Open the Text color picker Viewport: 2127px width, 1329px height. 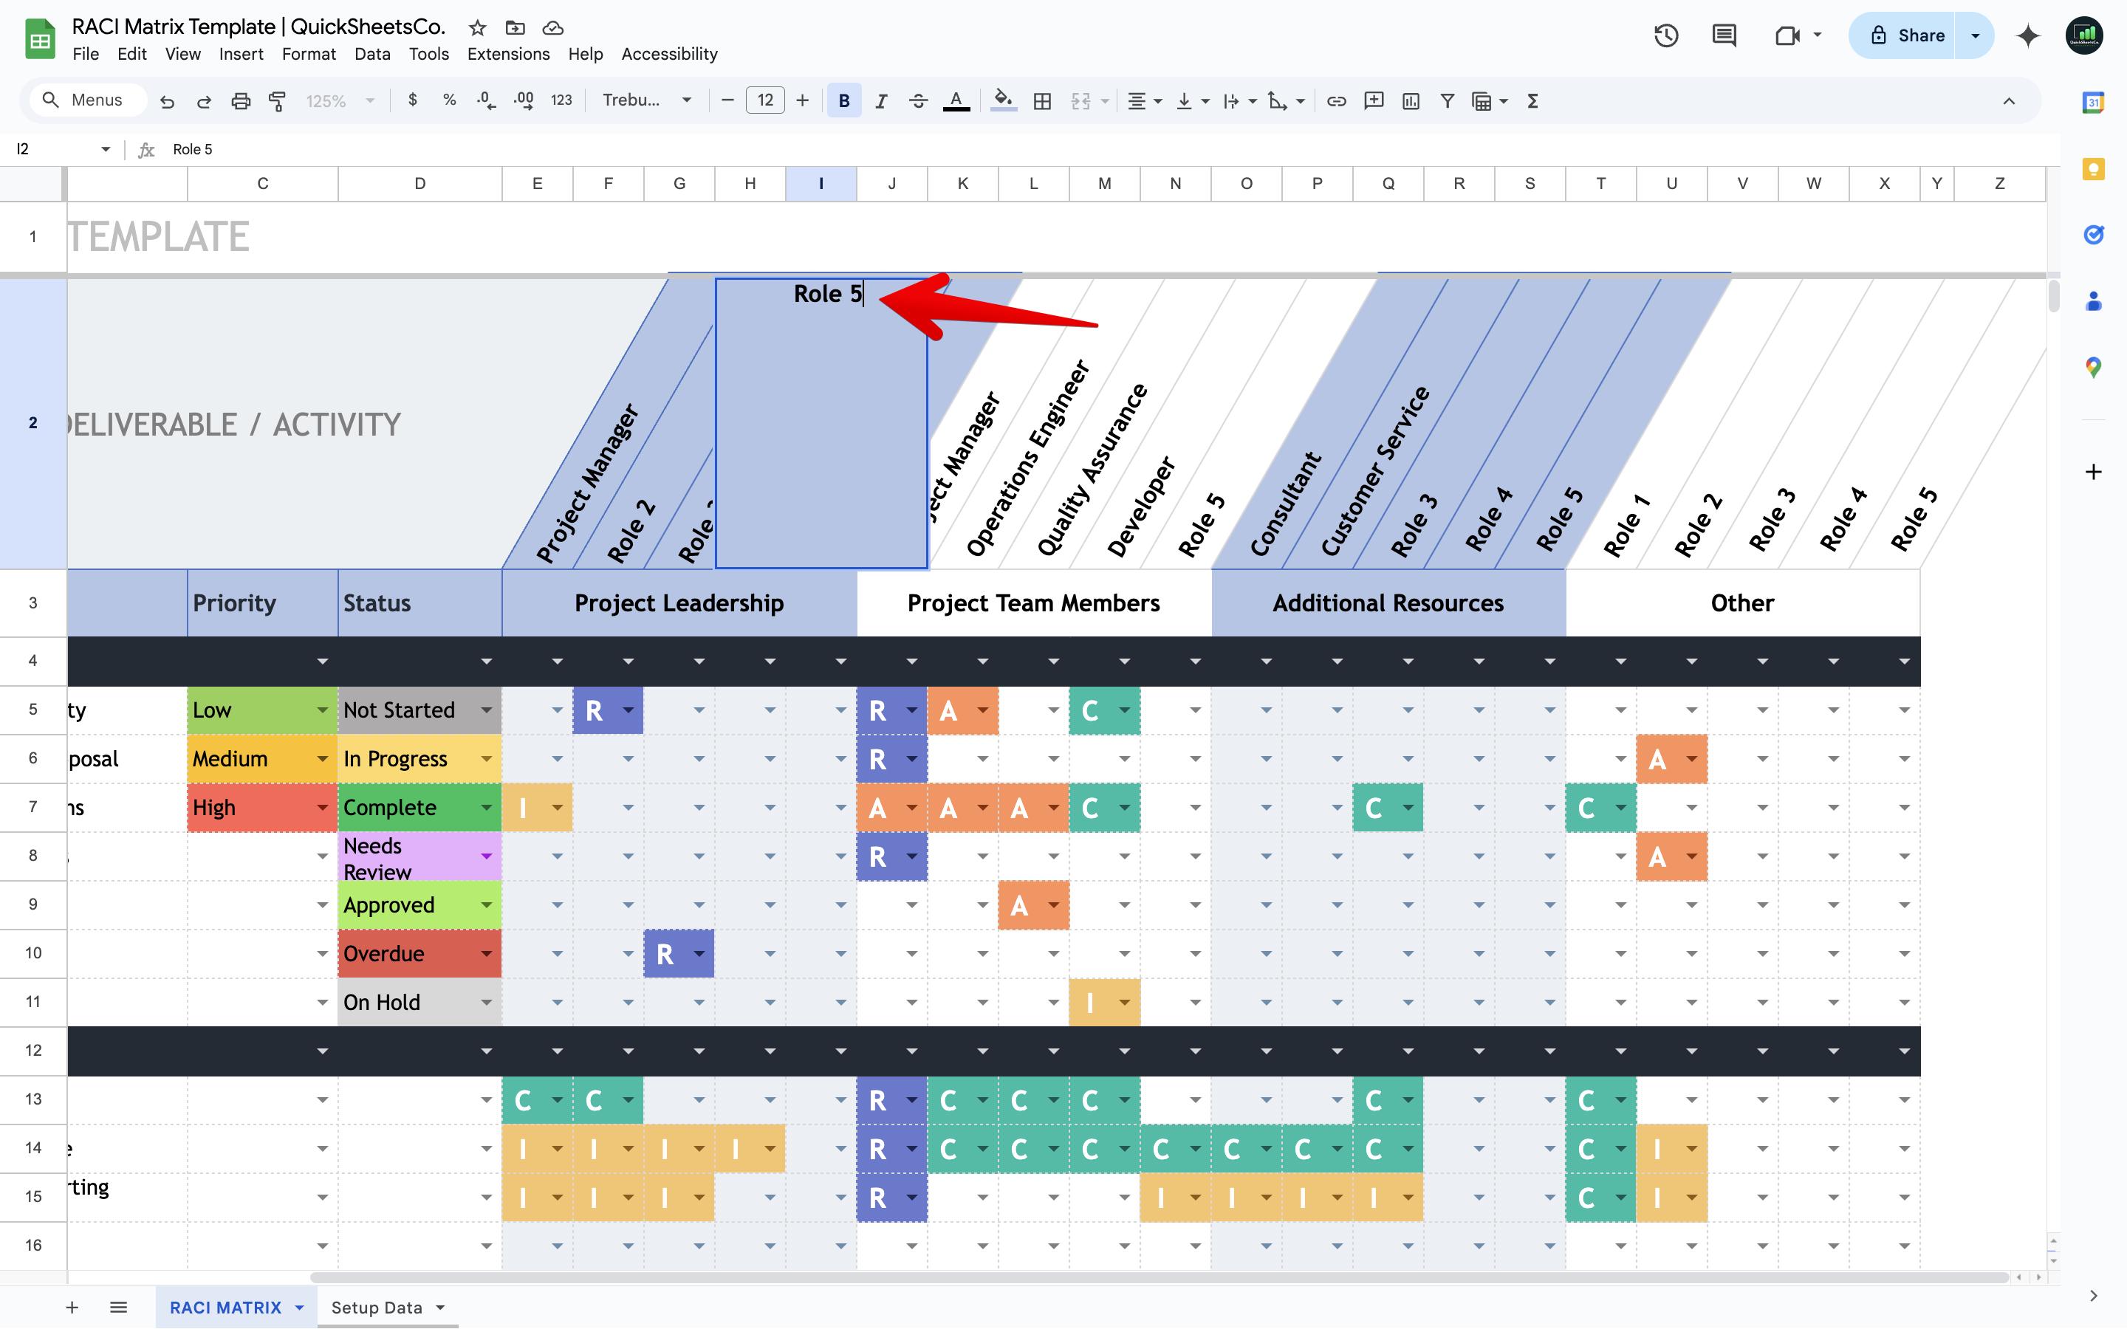coord(956,100)
